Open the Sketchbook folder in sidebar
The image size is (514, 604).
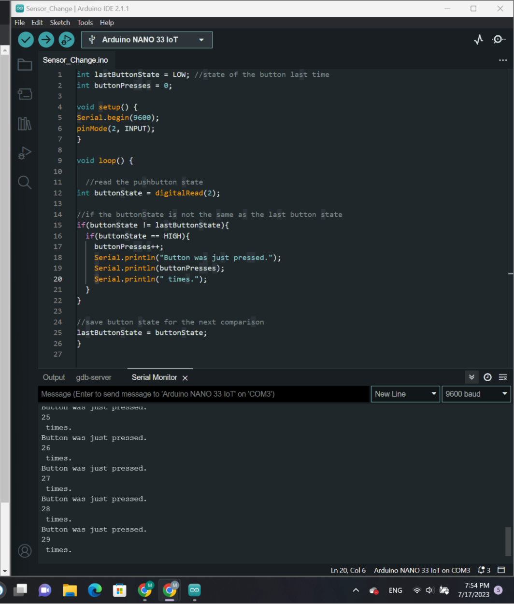[x=25, y=65]
